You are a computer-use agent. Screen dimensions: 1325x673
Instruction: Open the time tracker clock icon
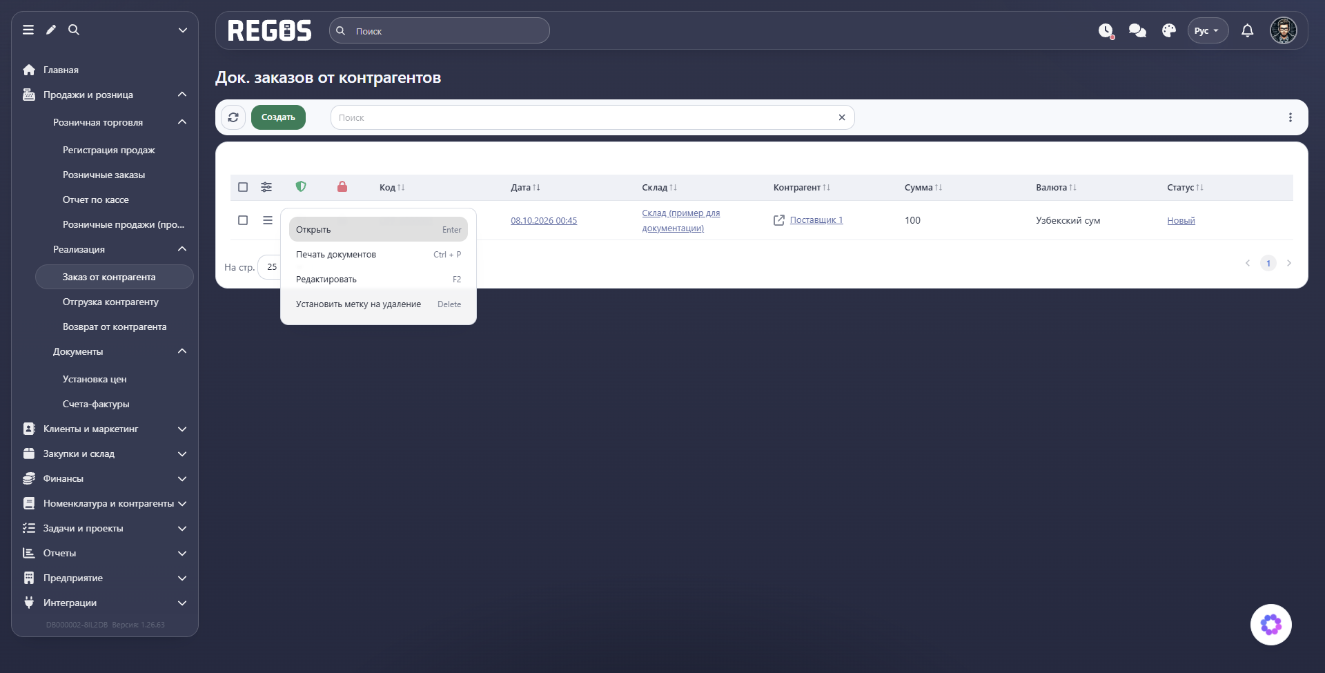point(1106,31)
